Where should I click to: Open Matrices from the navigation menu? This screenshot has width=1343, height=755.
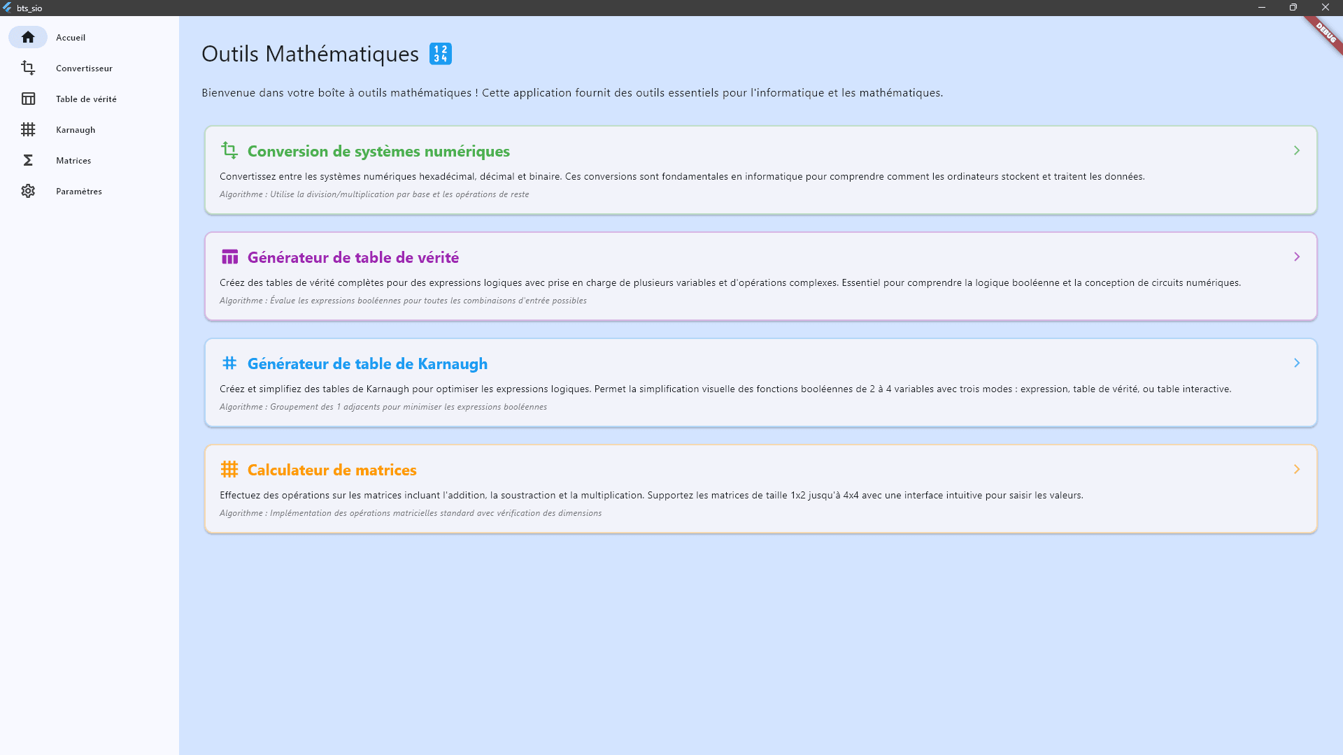pos(73,160)
